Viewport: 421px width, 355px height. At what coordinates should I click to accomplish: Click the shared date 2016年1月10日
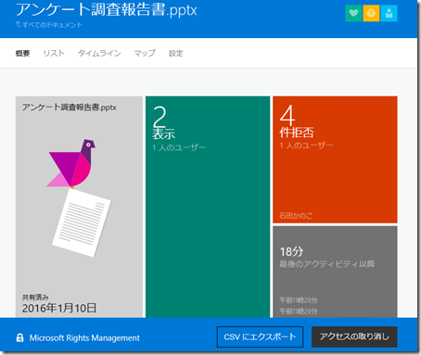point(59,308)
